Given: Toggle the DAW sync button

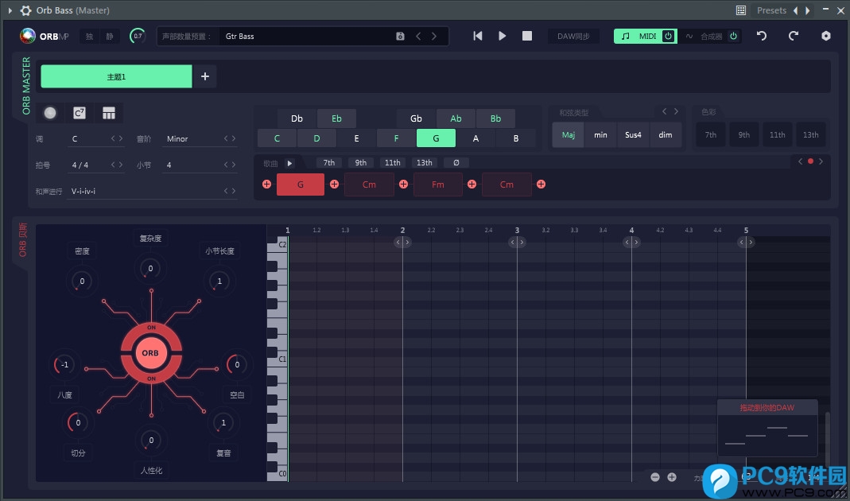Looking at the screenshot, I should point(573,37).
